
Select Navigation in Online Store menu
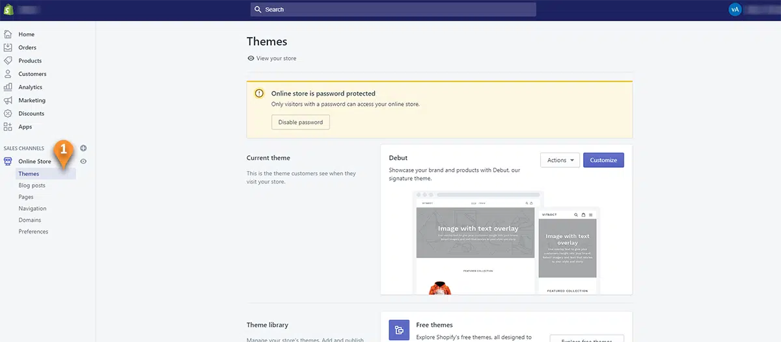(33, 209)
